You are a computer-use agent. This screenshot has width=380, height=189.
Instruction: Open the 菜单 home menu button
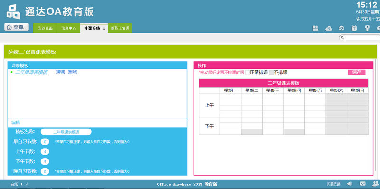(x=17, y=27)
